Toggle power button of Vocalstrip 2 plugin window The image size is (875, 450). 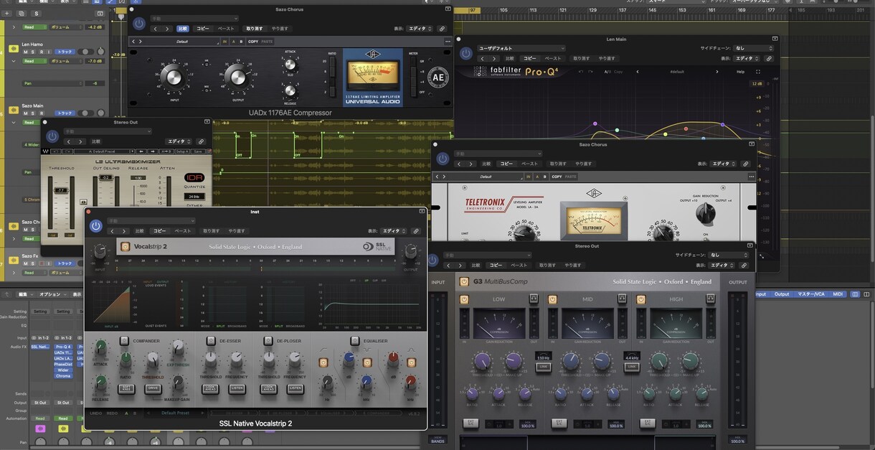click(95, 226)
